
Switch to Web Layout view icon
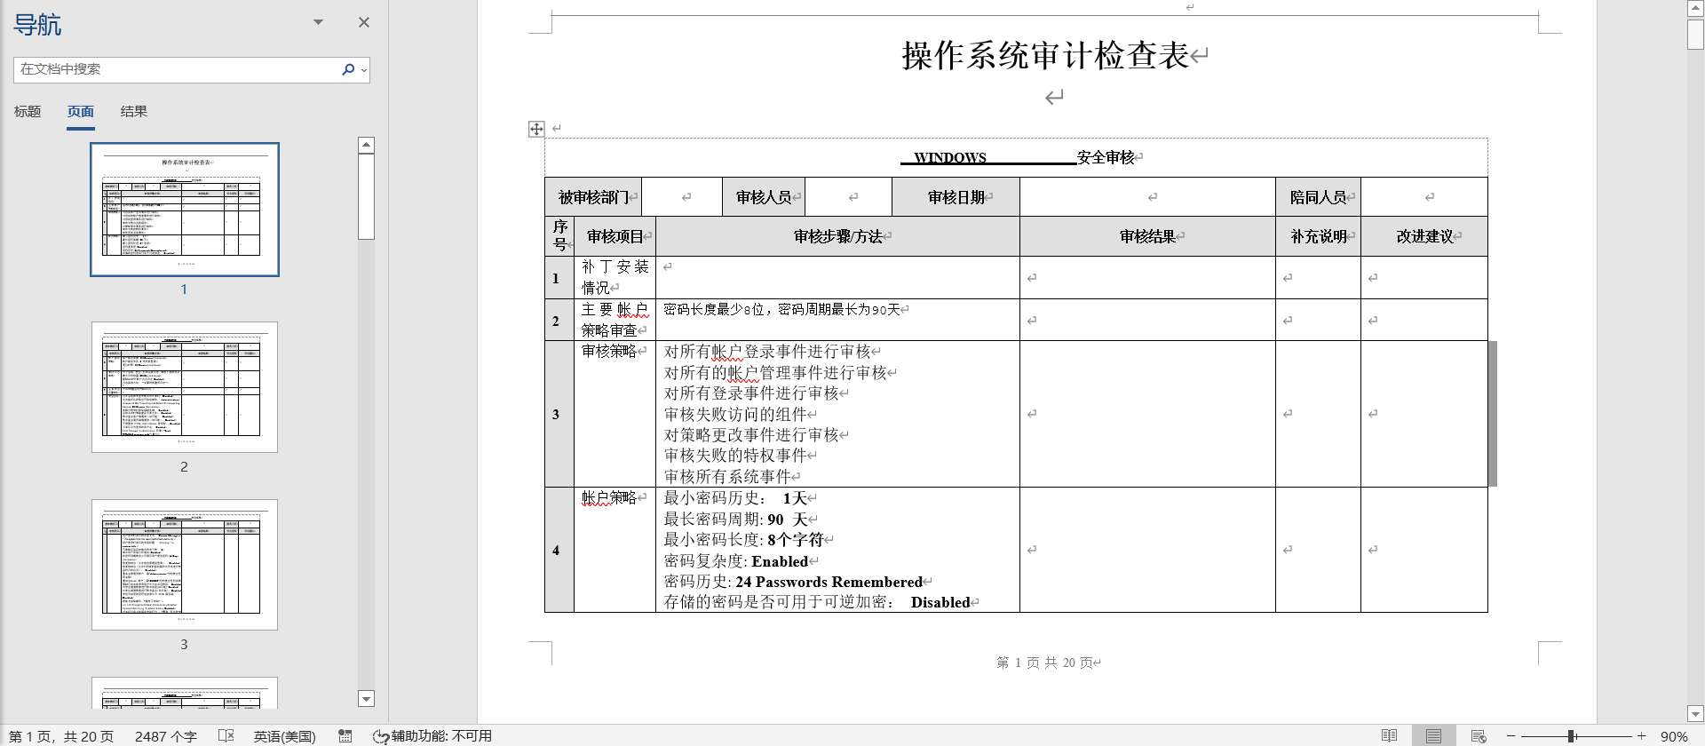1479,736
